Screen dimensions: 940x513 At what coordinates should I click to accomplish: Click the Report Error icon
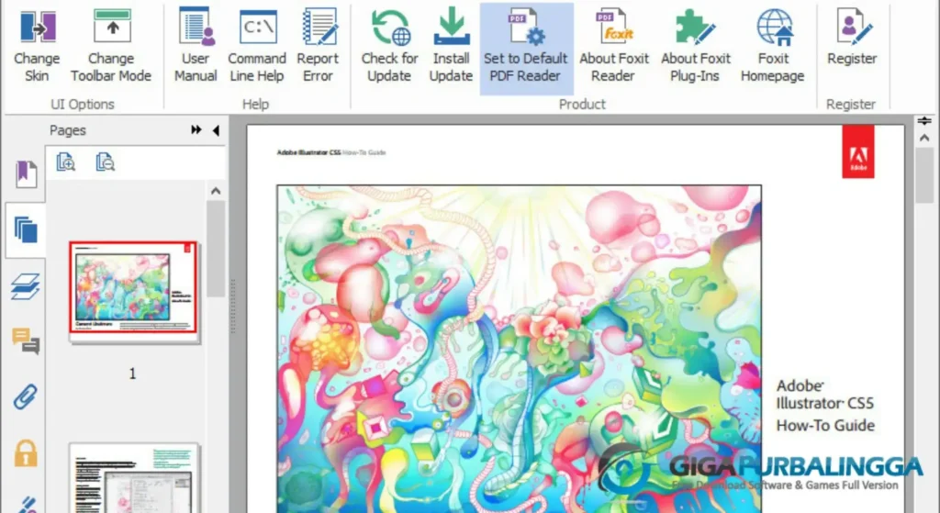(319, 28)
